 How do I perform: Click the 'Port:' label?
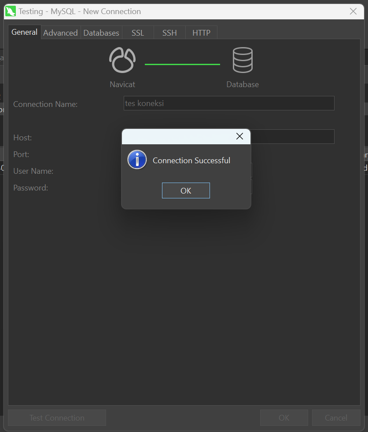[21, 154]
